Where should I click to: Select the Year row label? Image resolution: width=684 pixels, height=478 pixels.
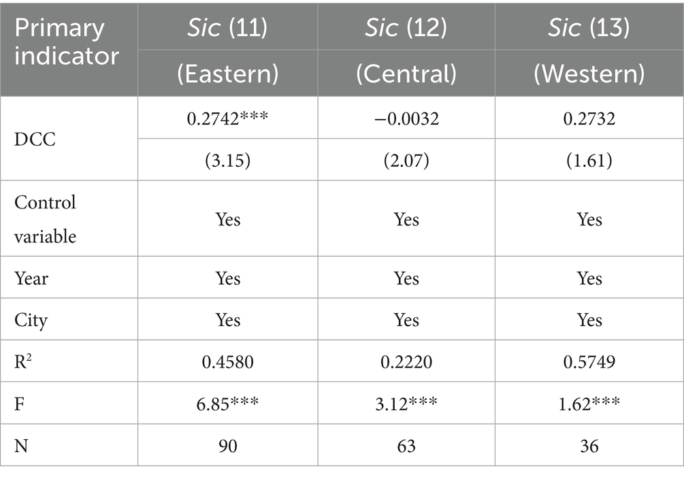31,278
